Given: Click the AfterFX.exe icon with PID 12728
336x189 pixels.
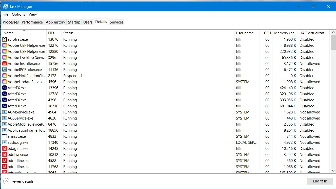Looking at the screenshot, I should 4,94.
